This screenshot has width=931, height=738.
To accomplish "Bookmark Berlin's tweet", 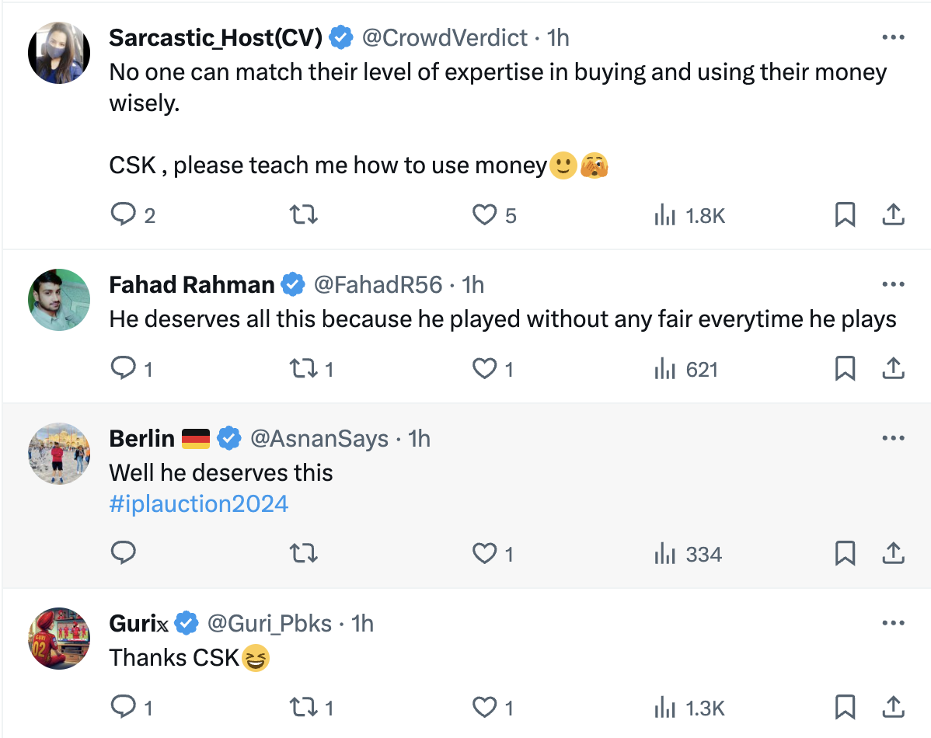I will click(x=845, y=554).
